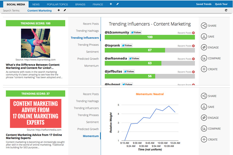This screenshot has width=233, height=155.
Task: Switch to the News tab
Action: pos(36,4)
